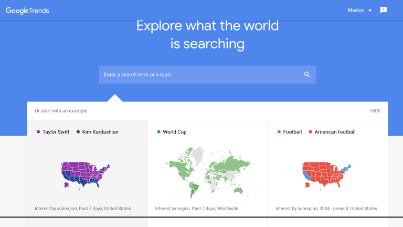
Task: Open the World Cup example label
Action: coord(175,132)
